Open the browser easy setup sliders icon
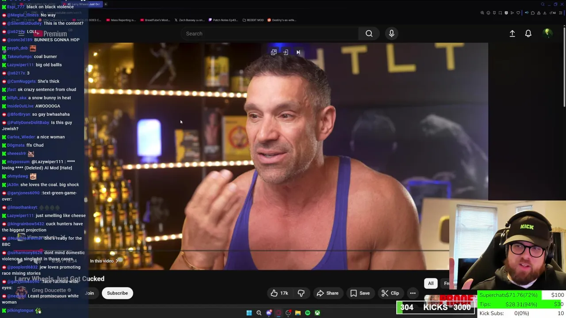566x318 pixels. [561, 13]
